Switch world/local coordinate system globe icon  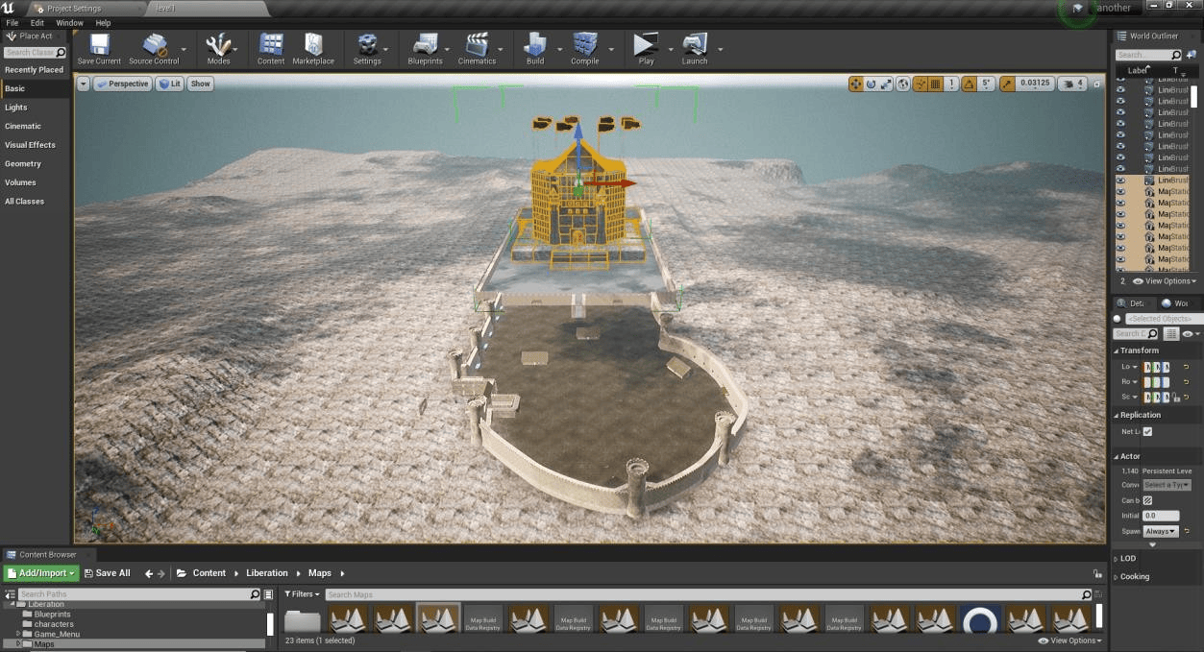pos(903,84)
